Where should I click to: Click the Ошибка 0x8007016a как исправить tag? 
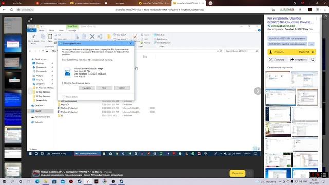tap(287, 39)
